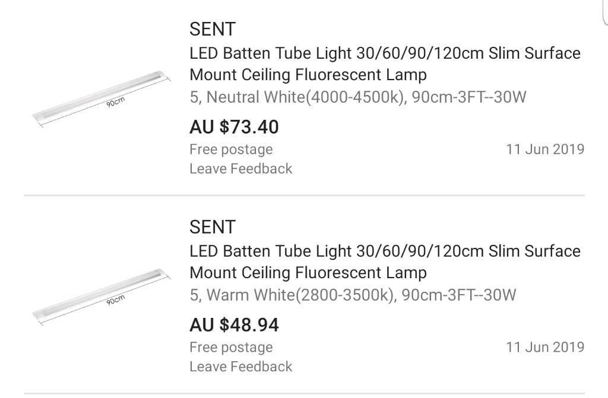This screenshot has height=398, width=608.
Task: Click Free postage under the AU $48.94 price
Action: point(231,347)
